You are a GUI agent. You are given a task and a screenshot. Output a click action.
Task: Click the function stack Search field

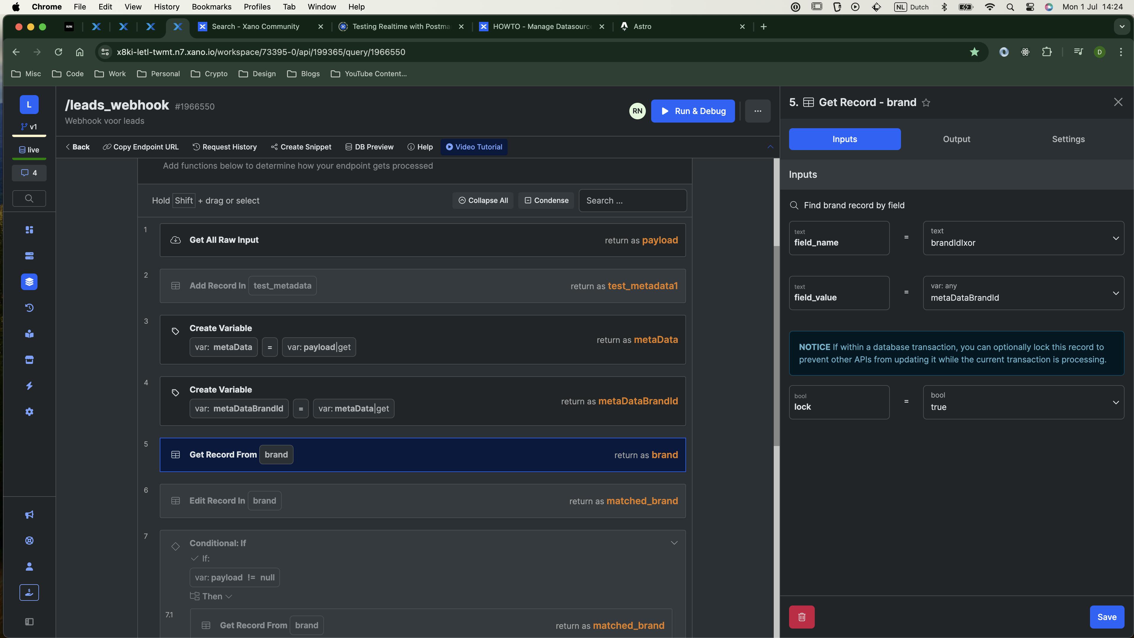(632, 200)
